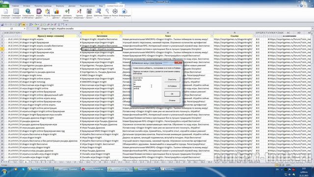The width and height of the screenshot is (314, 177).
Task: Switch to the Вид tab
Action: click(101, 6)
